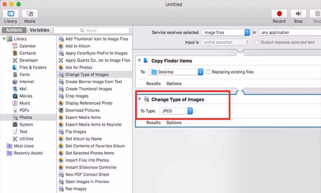Toggle the Library panel toolbar icon
The height and width of the screenshot is (193, 321).
point(11,14)
